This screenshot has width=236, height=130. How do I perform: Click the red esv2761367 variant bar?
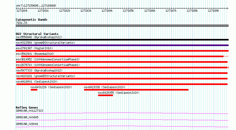(x=122, y=51)
